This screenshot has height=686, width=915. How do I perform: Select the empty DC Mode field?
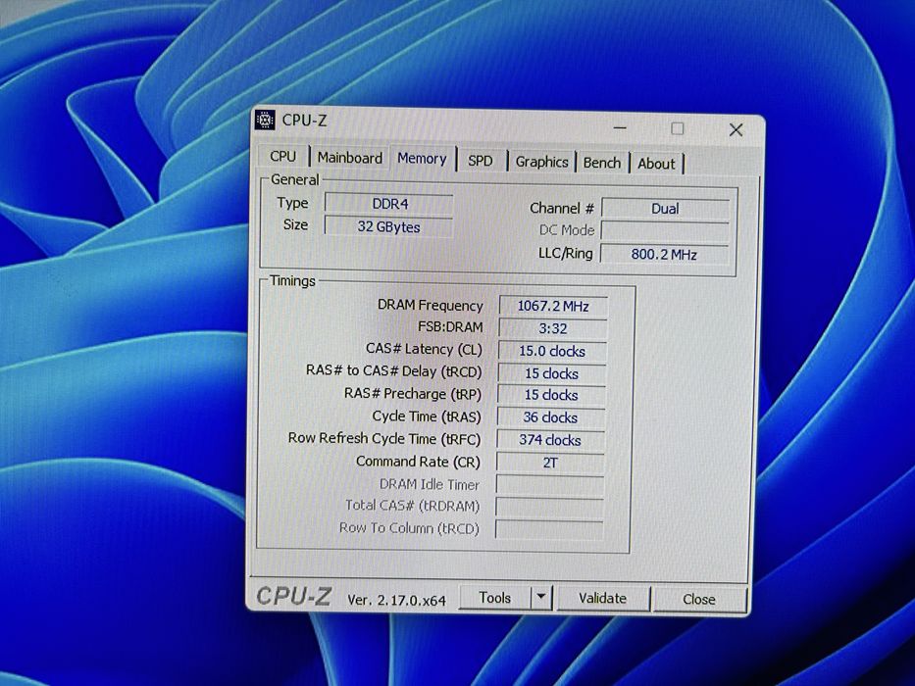(x=665, y=231)
